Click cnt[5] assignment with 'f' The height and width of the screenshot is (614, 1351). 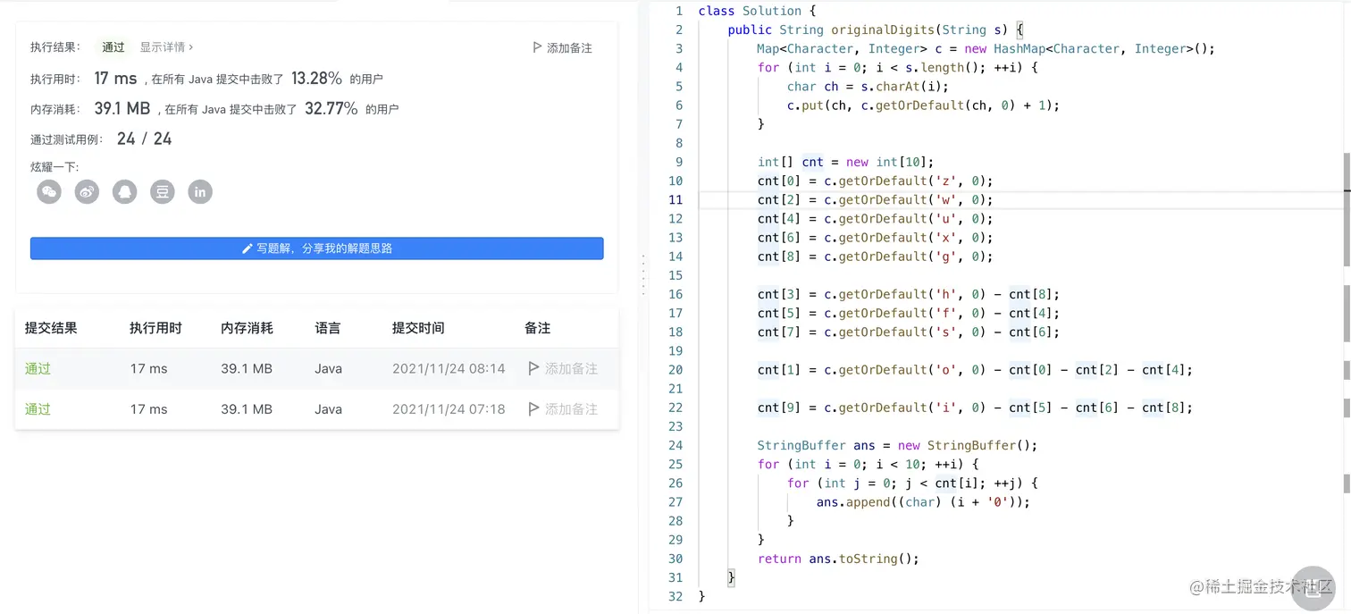[x=908, y=313]
